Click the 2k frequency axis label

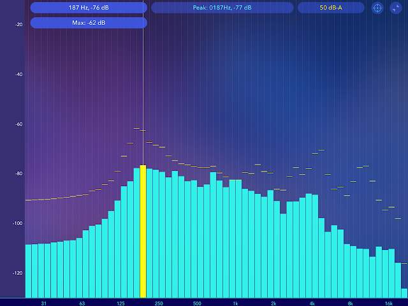click(x=273, y=303)
